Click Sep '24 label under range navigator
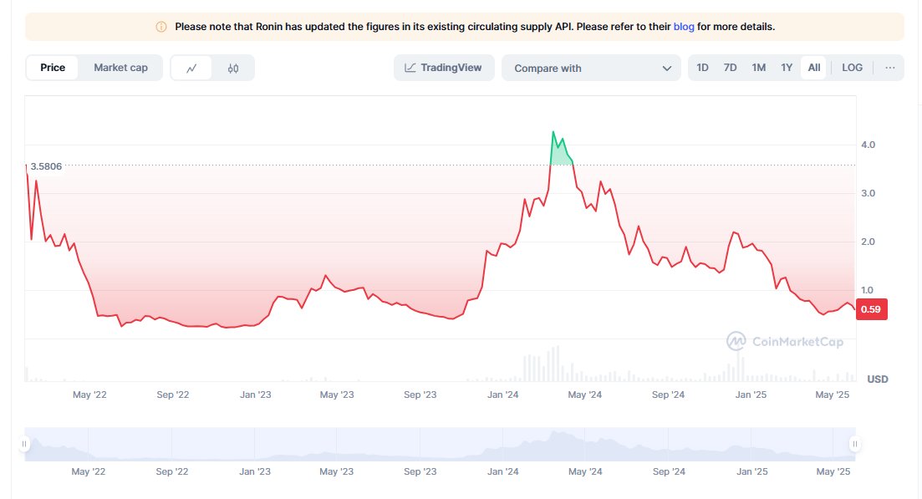The height and width of the screenshot is (499, 922). tap(669, 471)
